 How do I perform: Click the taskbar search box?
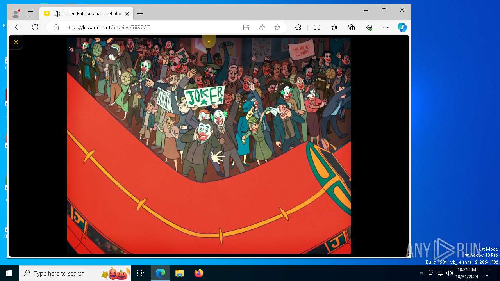pos(76,273)
